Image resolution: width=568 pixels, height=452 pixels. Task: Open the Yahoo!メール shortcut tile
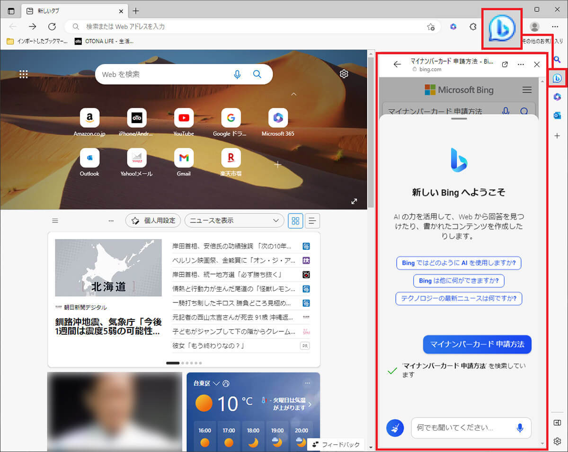coord(137,162)
